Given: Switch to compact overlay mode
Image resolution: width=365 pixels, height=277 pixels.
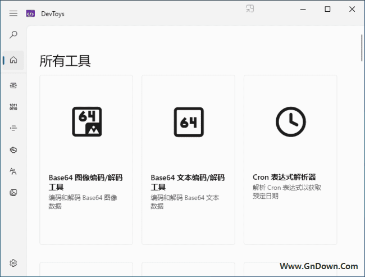Looking at the screenshot, I should pos(250,8).
